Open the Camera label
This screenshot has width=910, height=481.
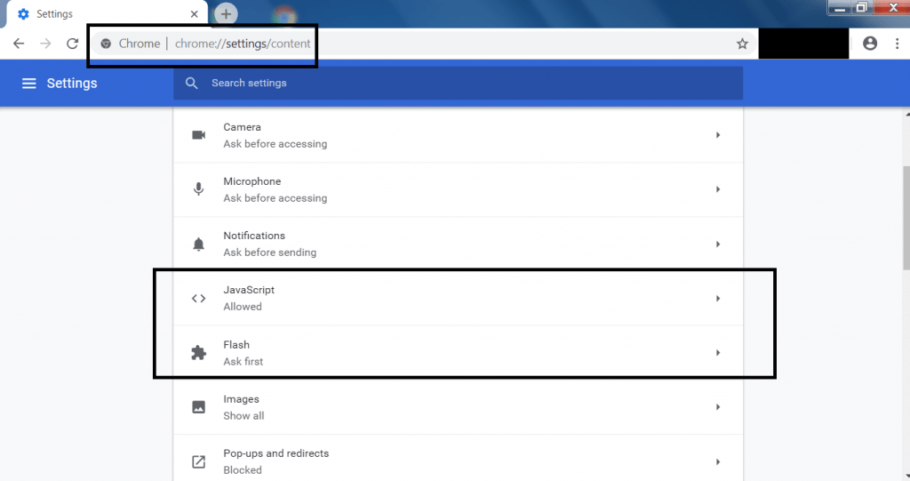point(242,127)
